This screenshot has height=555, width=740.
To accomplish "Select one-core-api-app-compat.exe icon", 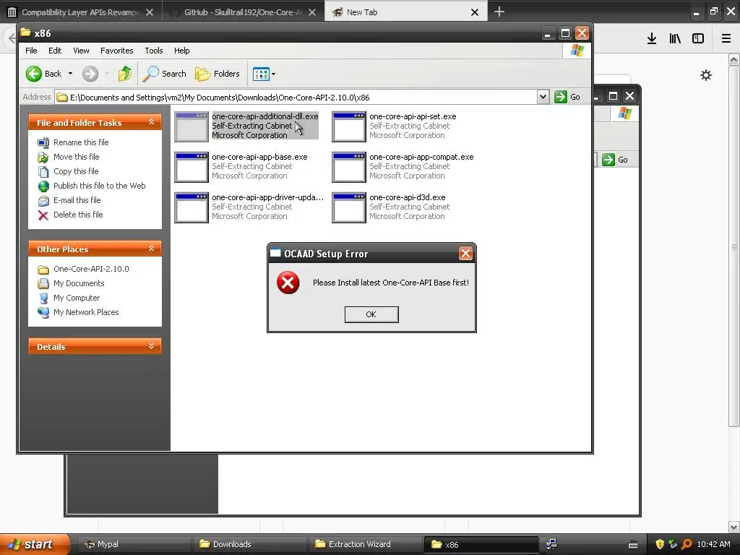I will (349, 167).
